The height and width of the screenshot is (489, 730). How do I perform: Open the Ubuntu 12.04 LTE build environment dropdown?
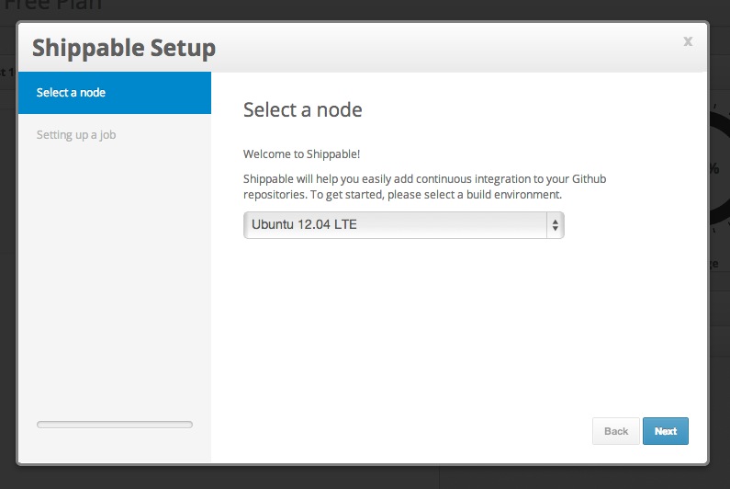point(404,225)
